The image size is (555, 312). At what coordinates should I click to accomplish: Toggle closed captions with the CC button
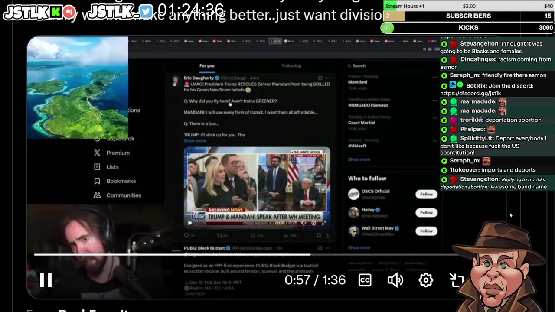point(365,280)
